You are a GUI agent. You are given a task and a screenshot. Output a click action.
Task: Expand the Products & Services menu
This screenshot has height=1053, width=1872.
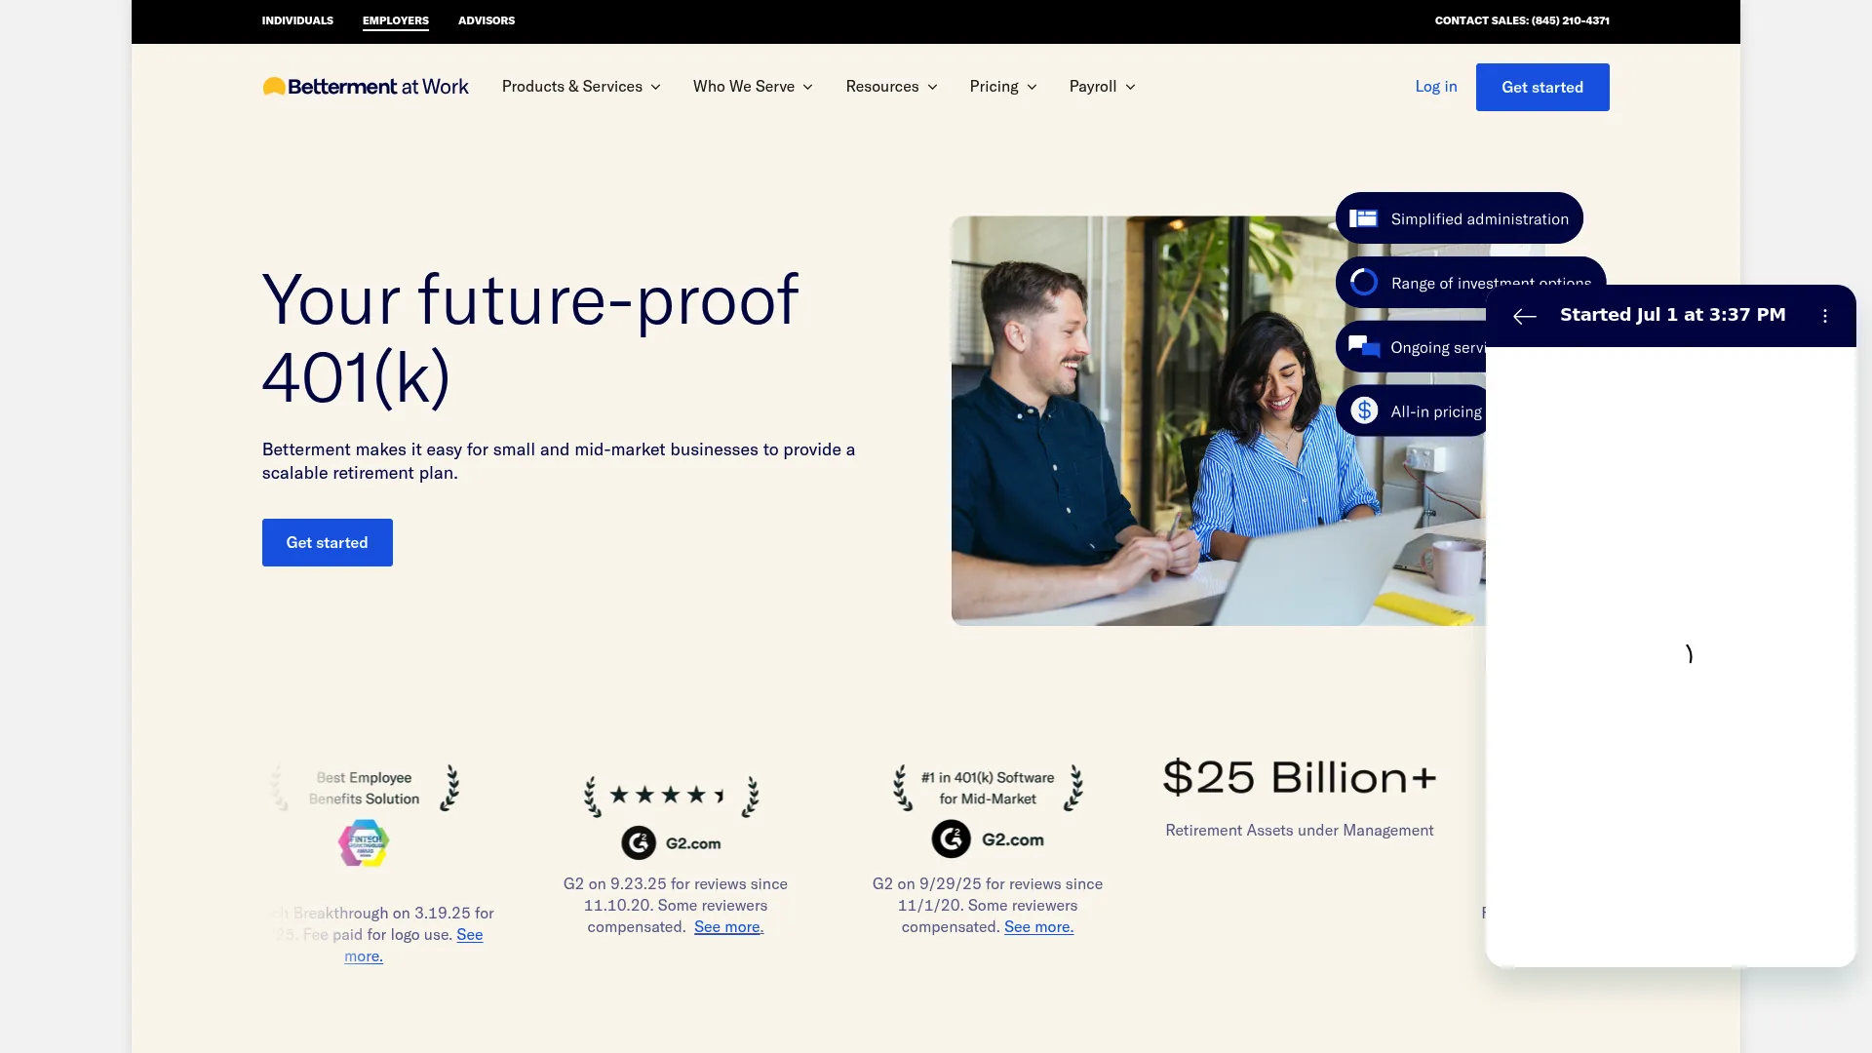click(x=581, y=87)
